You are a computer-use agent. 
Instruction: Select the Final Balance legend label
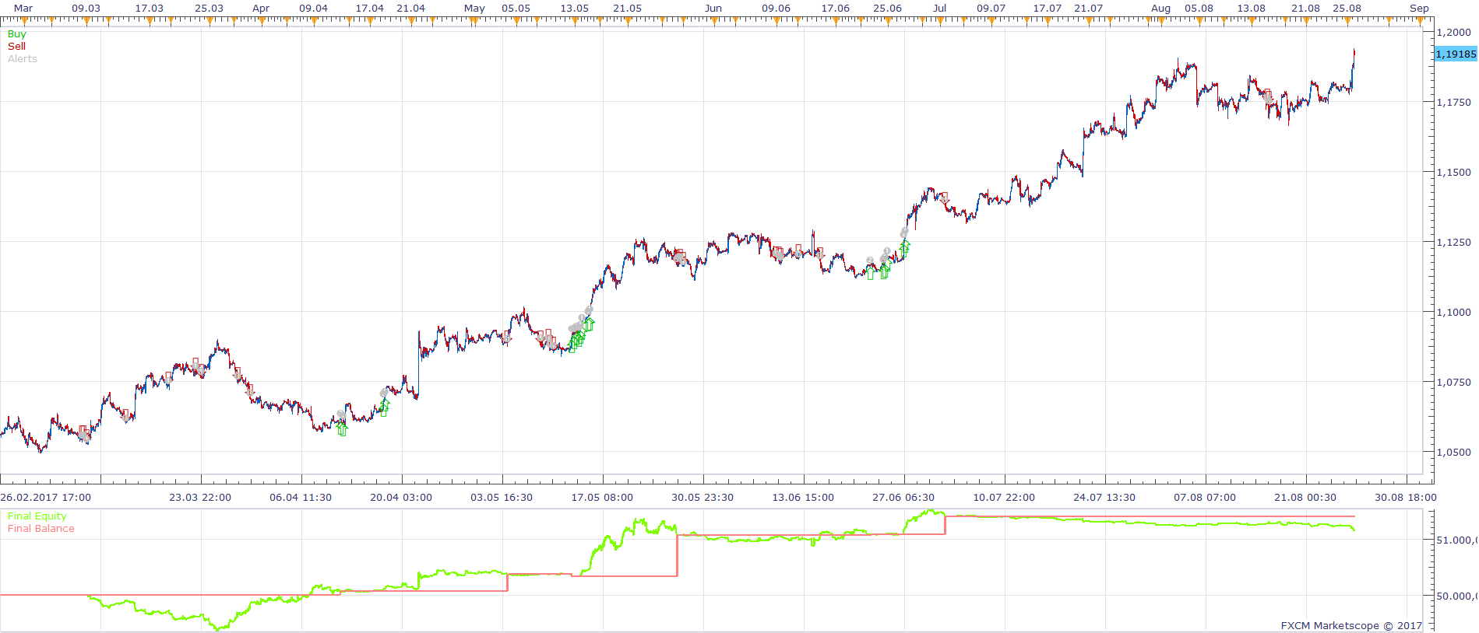41,529
